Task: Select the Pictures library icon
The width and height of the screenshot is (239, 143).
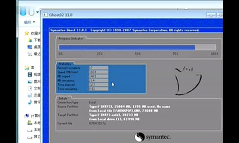Action: click(30, 82)
